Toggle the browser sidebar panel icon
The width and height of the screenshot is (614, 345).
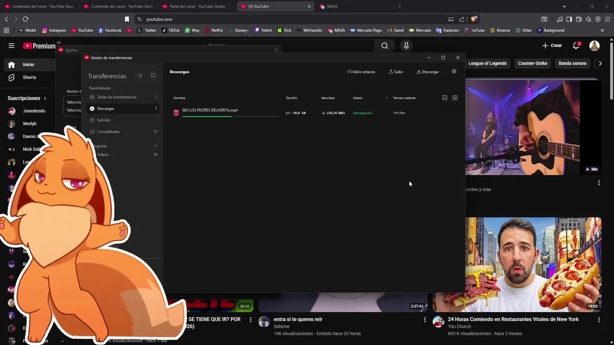click(569, 19)
